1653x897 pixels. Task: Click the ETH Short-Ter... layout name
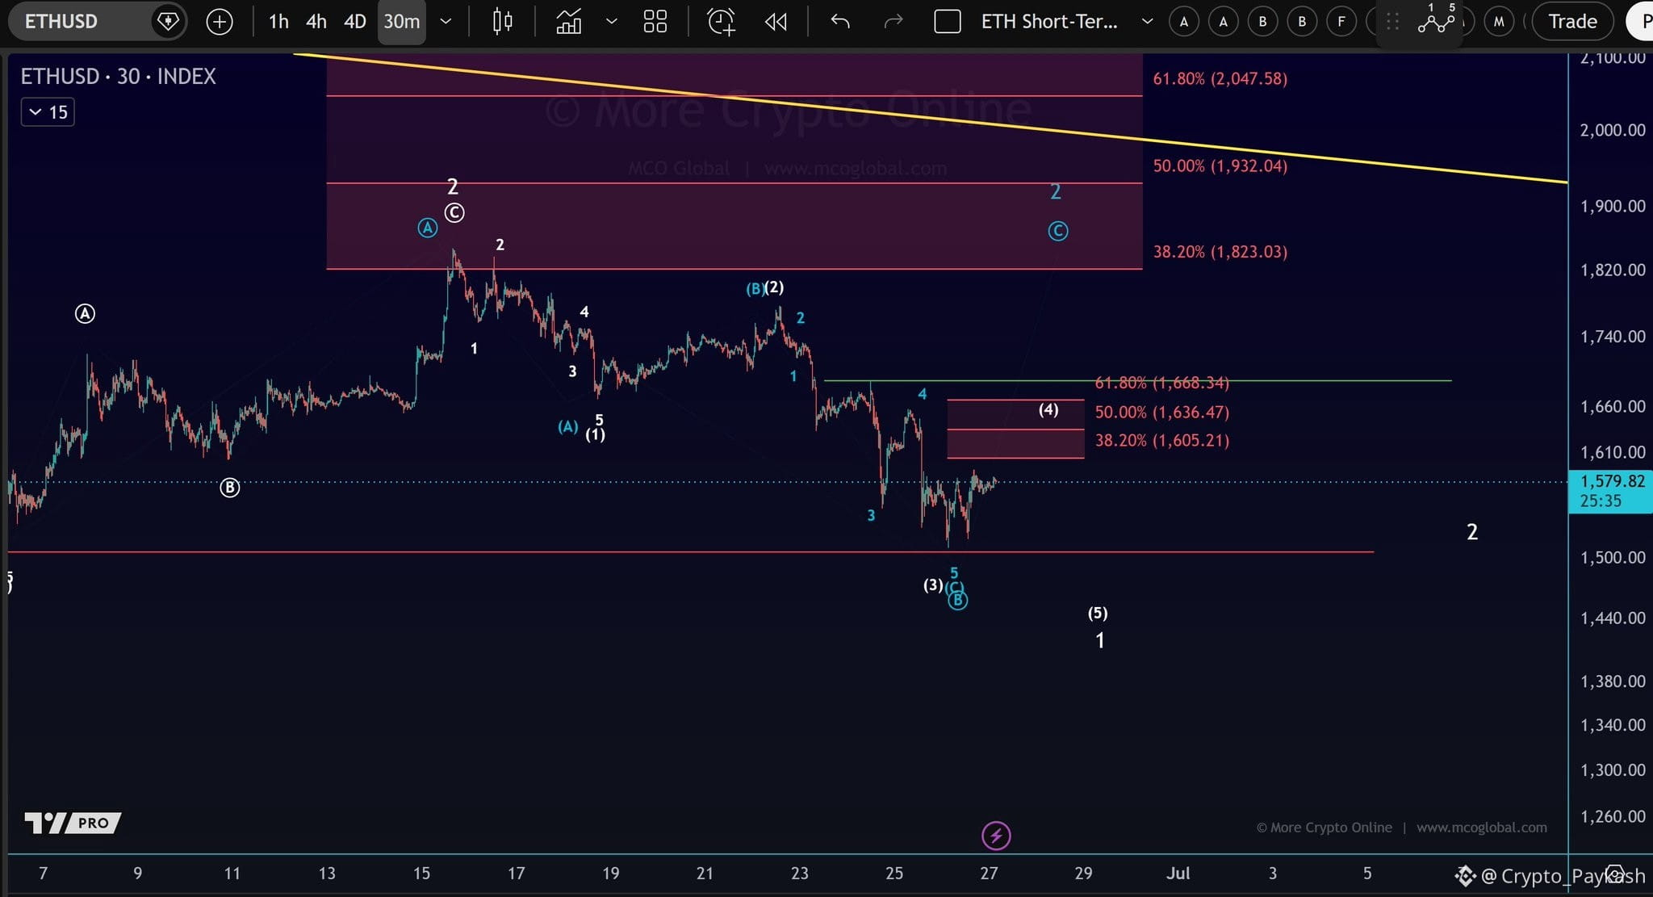(1049, 22)
